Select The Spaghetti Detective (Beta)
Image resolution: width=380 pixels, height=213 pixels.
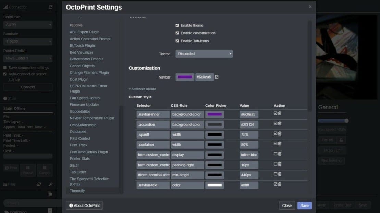(x=89, y=181)
